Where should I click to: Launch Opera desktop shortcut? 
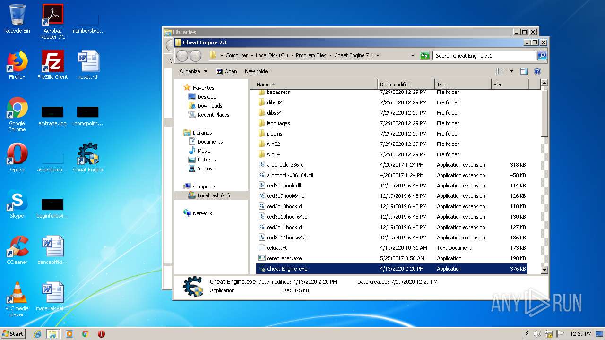coord(17,158)
